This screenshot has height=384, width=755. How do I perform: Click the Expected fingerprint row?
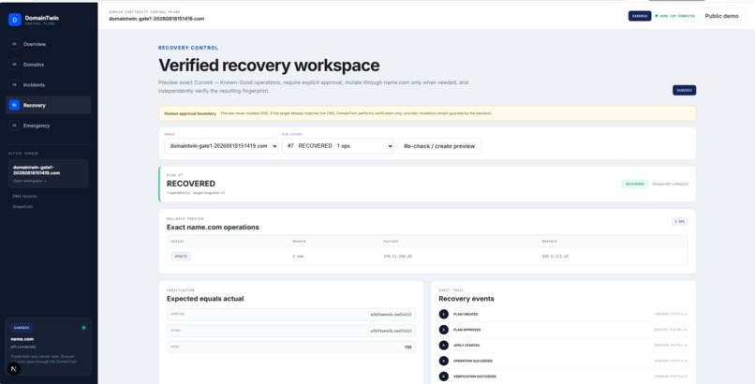pos(291,315)
